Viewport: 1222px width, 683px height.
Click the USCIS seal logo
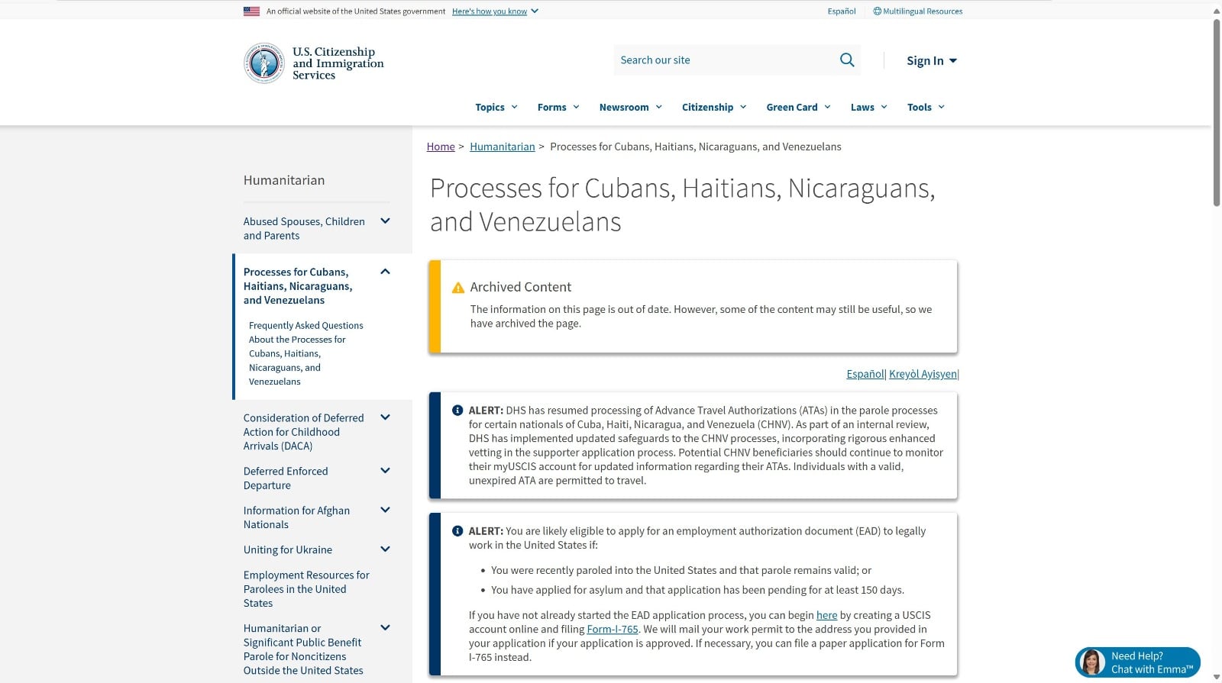[263, 63]
